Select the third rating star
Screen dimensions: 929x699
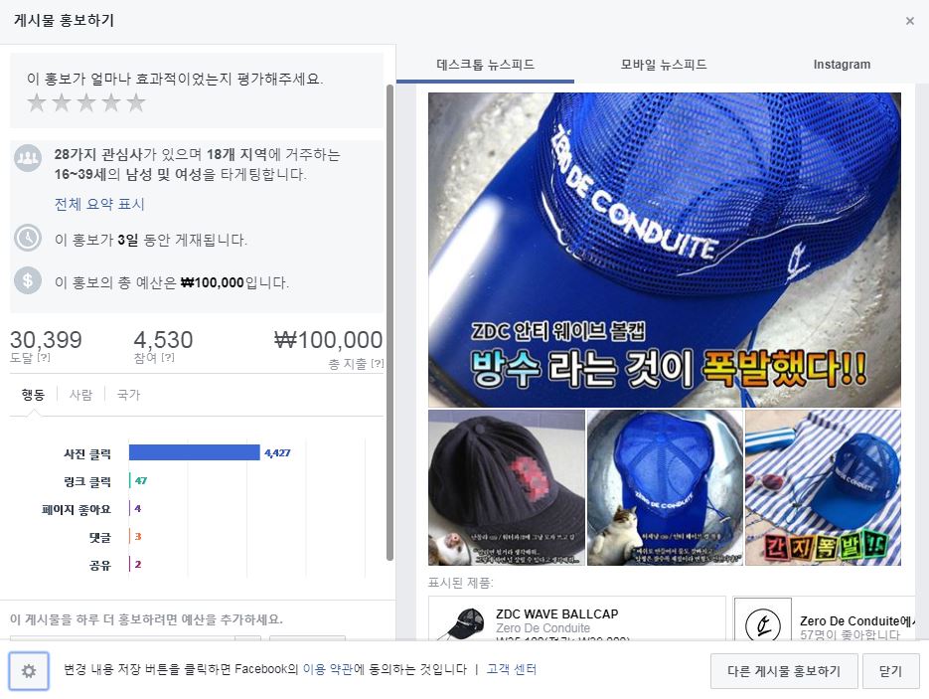(86, 102)
